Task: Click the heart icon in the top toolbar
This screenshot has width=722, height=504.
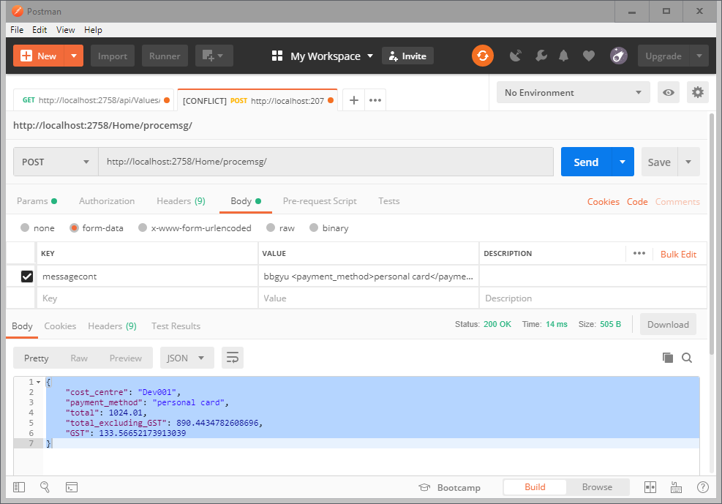Action: [588, 56]
